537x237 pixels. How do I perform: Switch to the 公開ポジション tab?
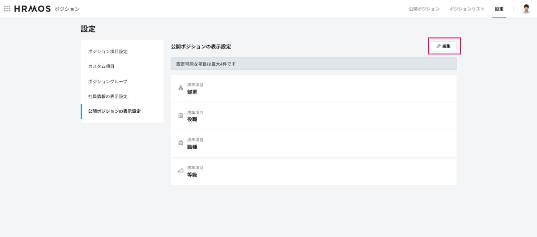pos(424,9)
